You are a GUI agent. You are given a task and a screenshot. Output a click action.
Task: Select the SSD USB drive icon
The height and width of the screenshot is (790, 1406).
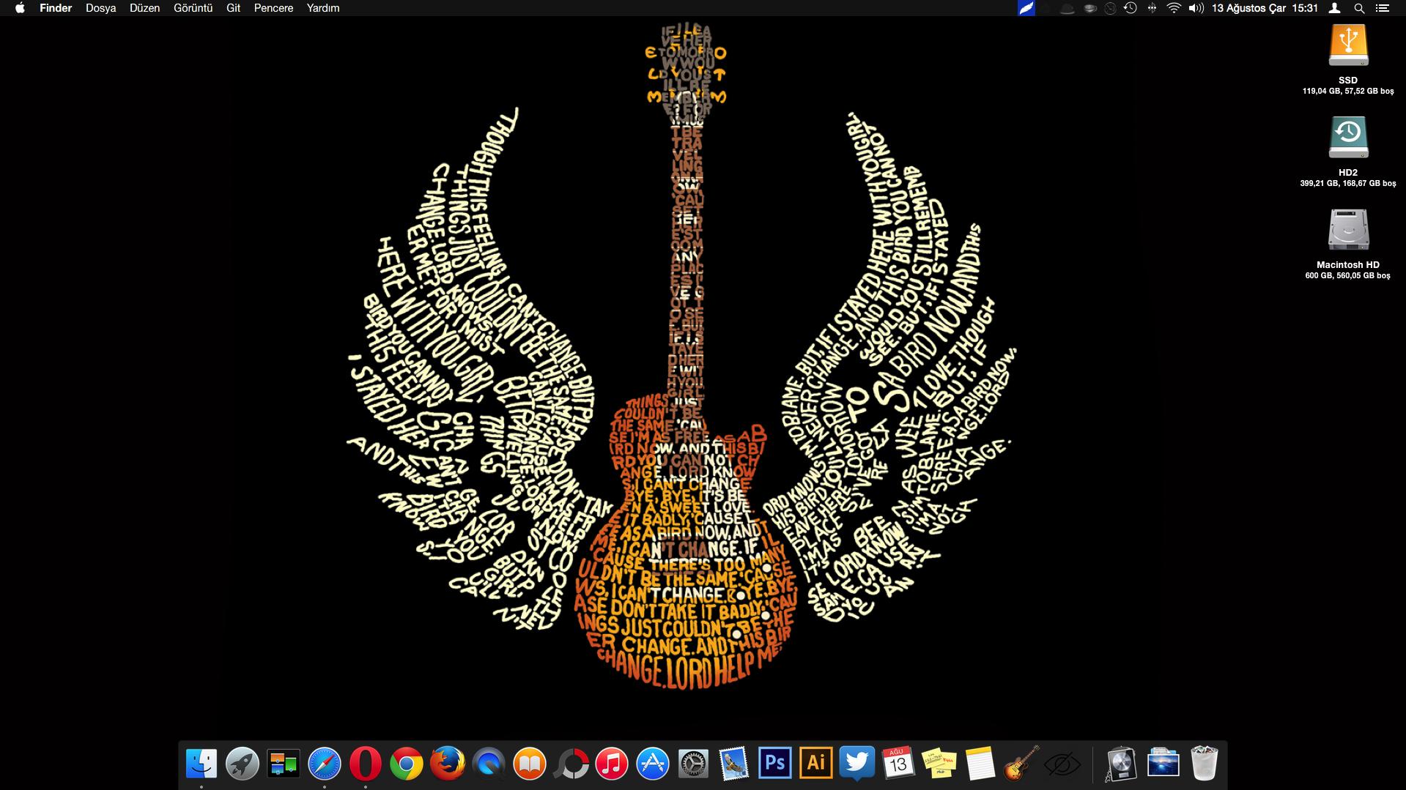coord(1348,45)
